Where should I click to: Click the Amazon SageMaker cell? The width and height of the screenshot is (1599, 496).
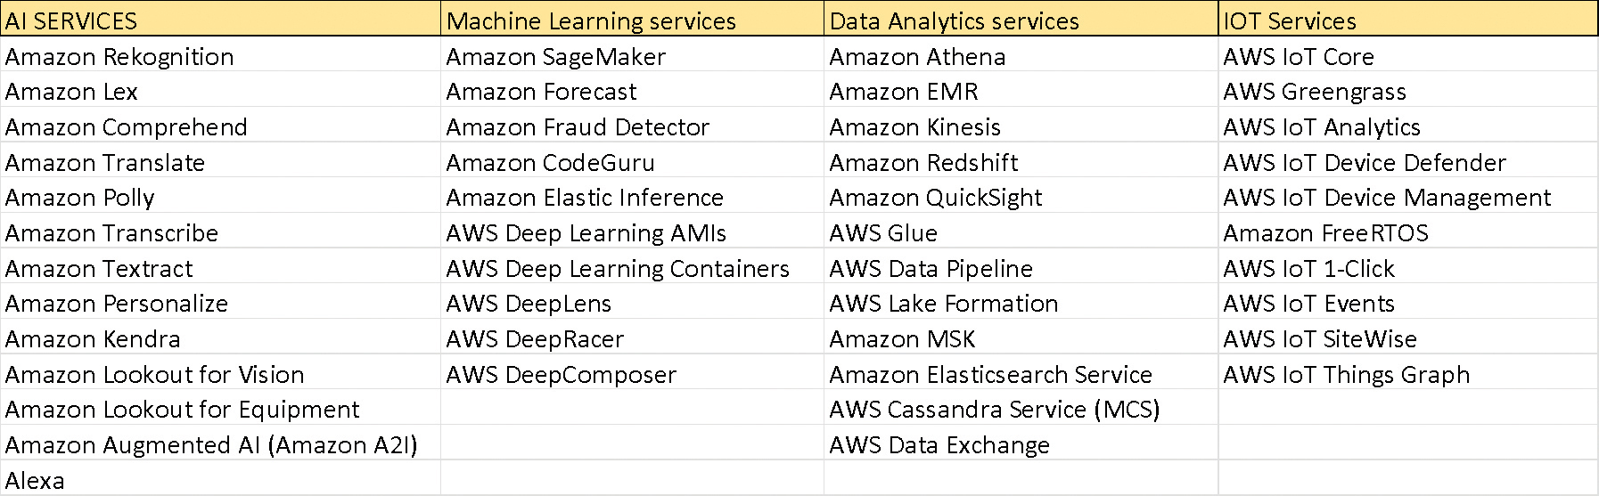[555, 57]
